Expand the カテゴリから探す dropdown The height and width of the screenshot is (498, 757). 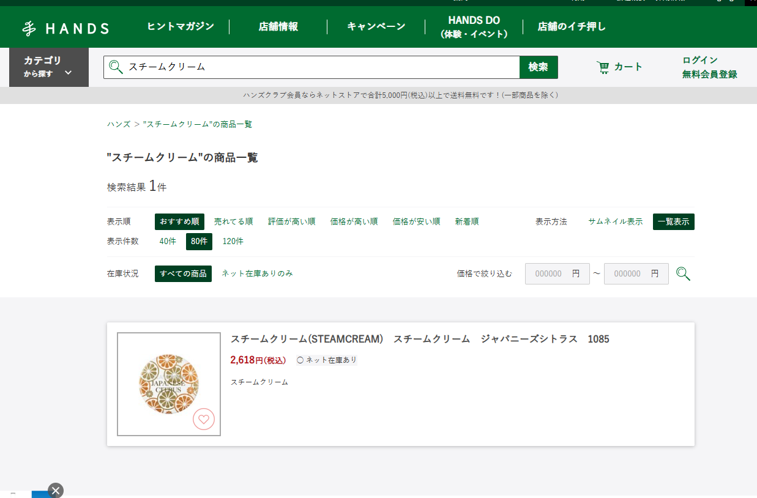point(49,67)
